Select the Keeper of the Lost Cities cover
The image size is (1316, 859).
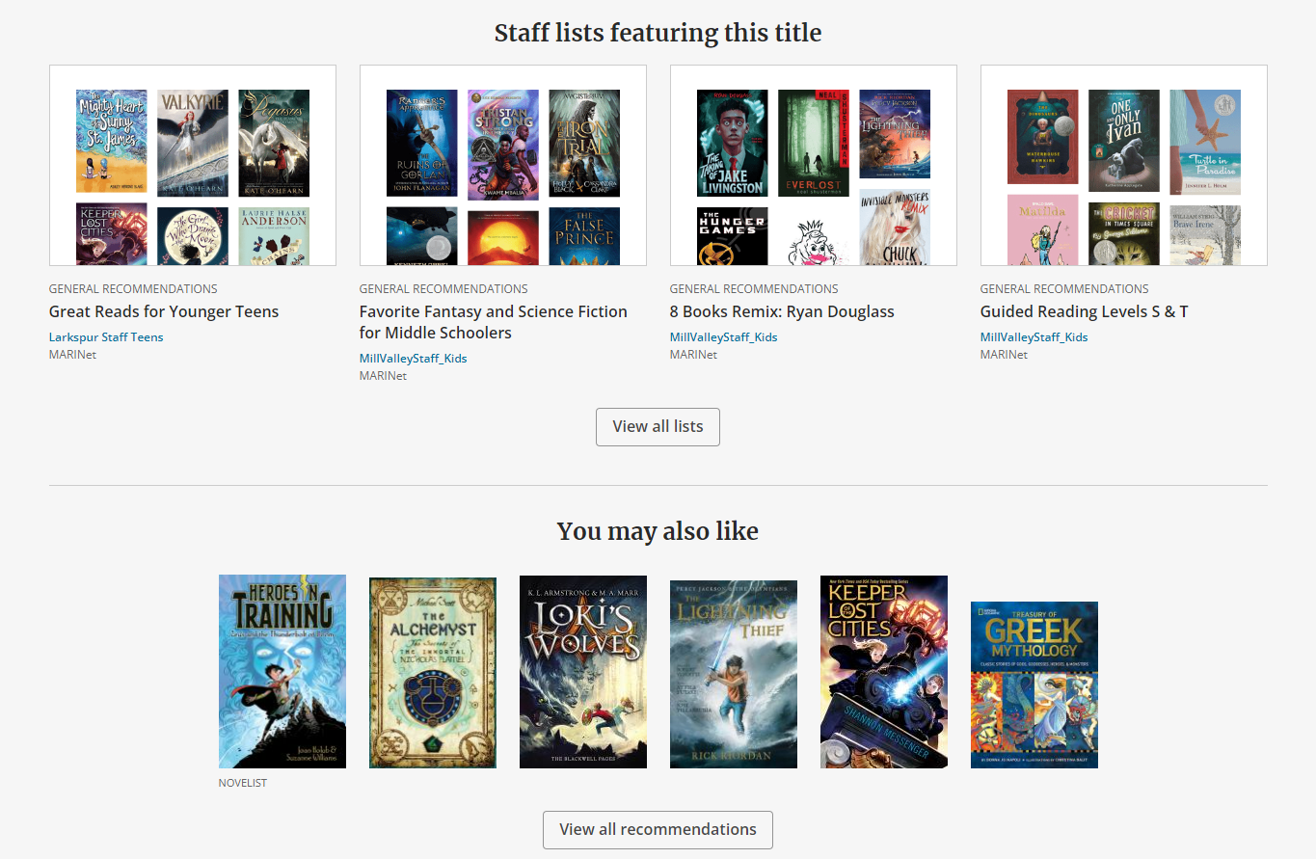pos(883,671)
